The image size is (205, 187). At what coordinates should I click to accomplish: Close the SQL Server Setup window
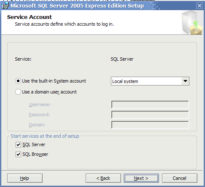coord(200,6)
